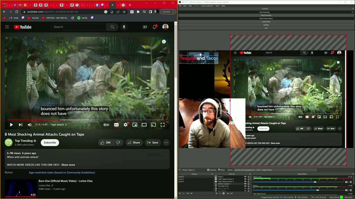Viewport: 355px width, 199px height.
Task: Open Burn One music video thumbnail
Action: 21,188
